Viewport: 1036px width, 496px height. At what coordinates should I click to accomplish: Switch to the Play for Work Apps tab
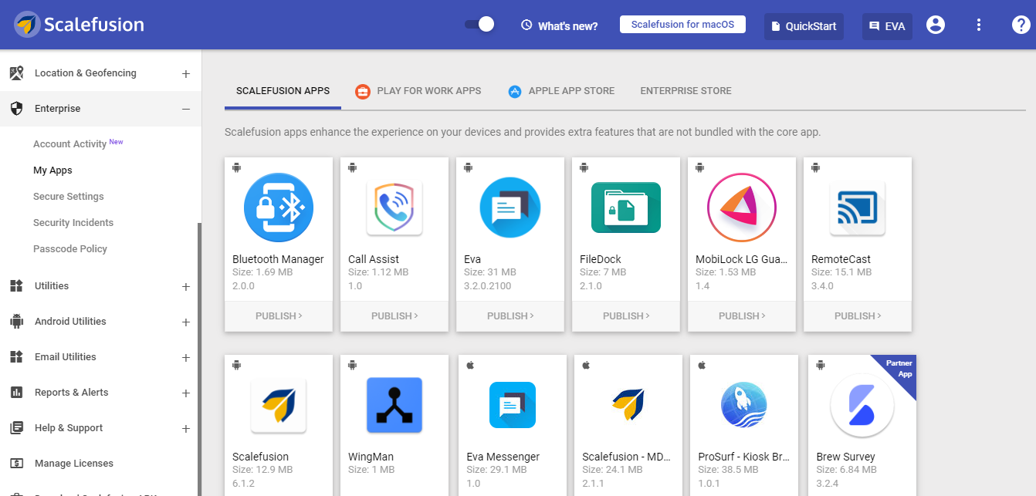pyautogui.click(x=418, y=91)
